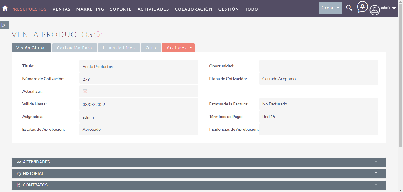The height and width of the screenshot is (192, 403).
Task: Expand the Contratos subpanel plus
Action: [x=376, y=184]
